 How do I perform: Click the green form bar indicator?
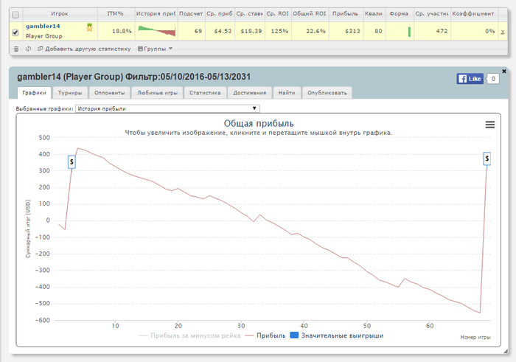click(x=409, y=32)
